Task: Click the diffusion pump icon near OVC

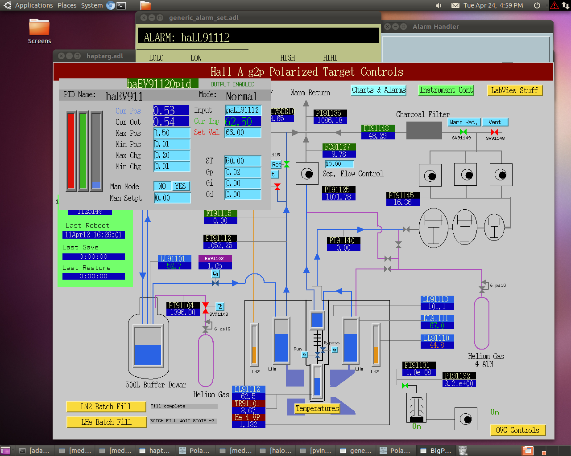Action: pos(417,408)
